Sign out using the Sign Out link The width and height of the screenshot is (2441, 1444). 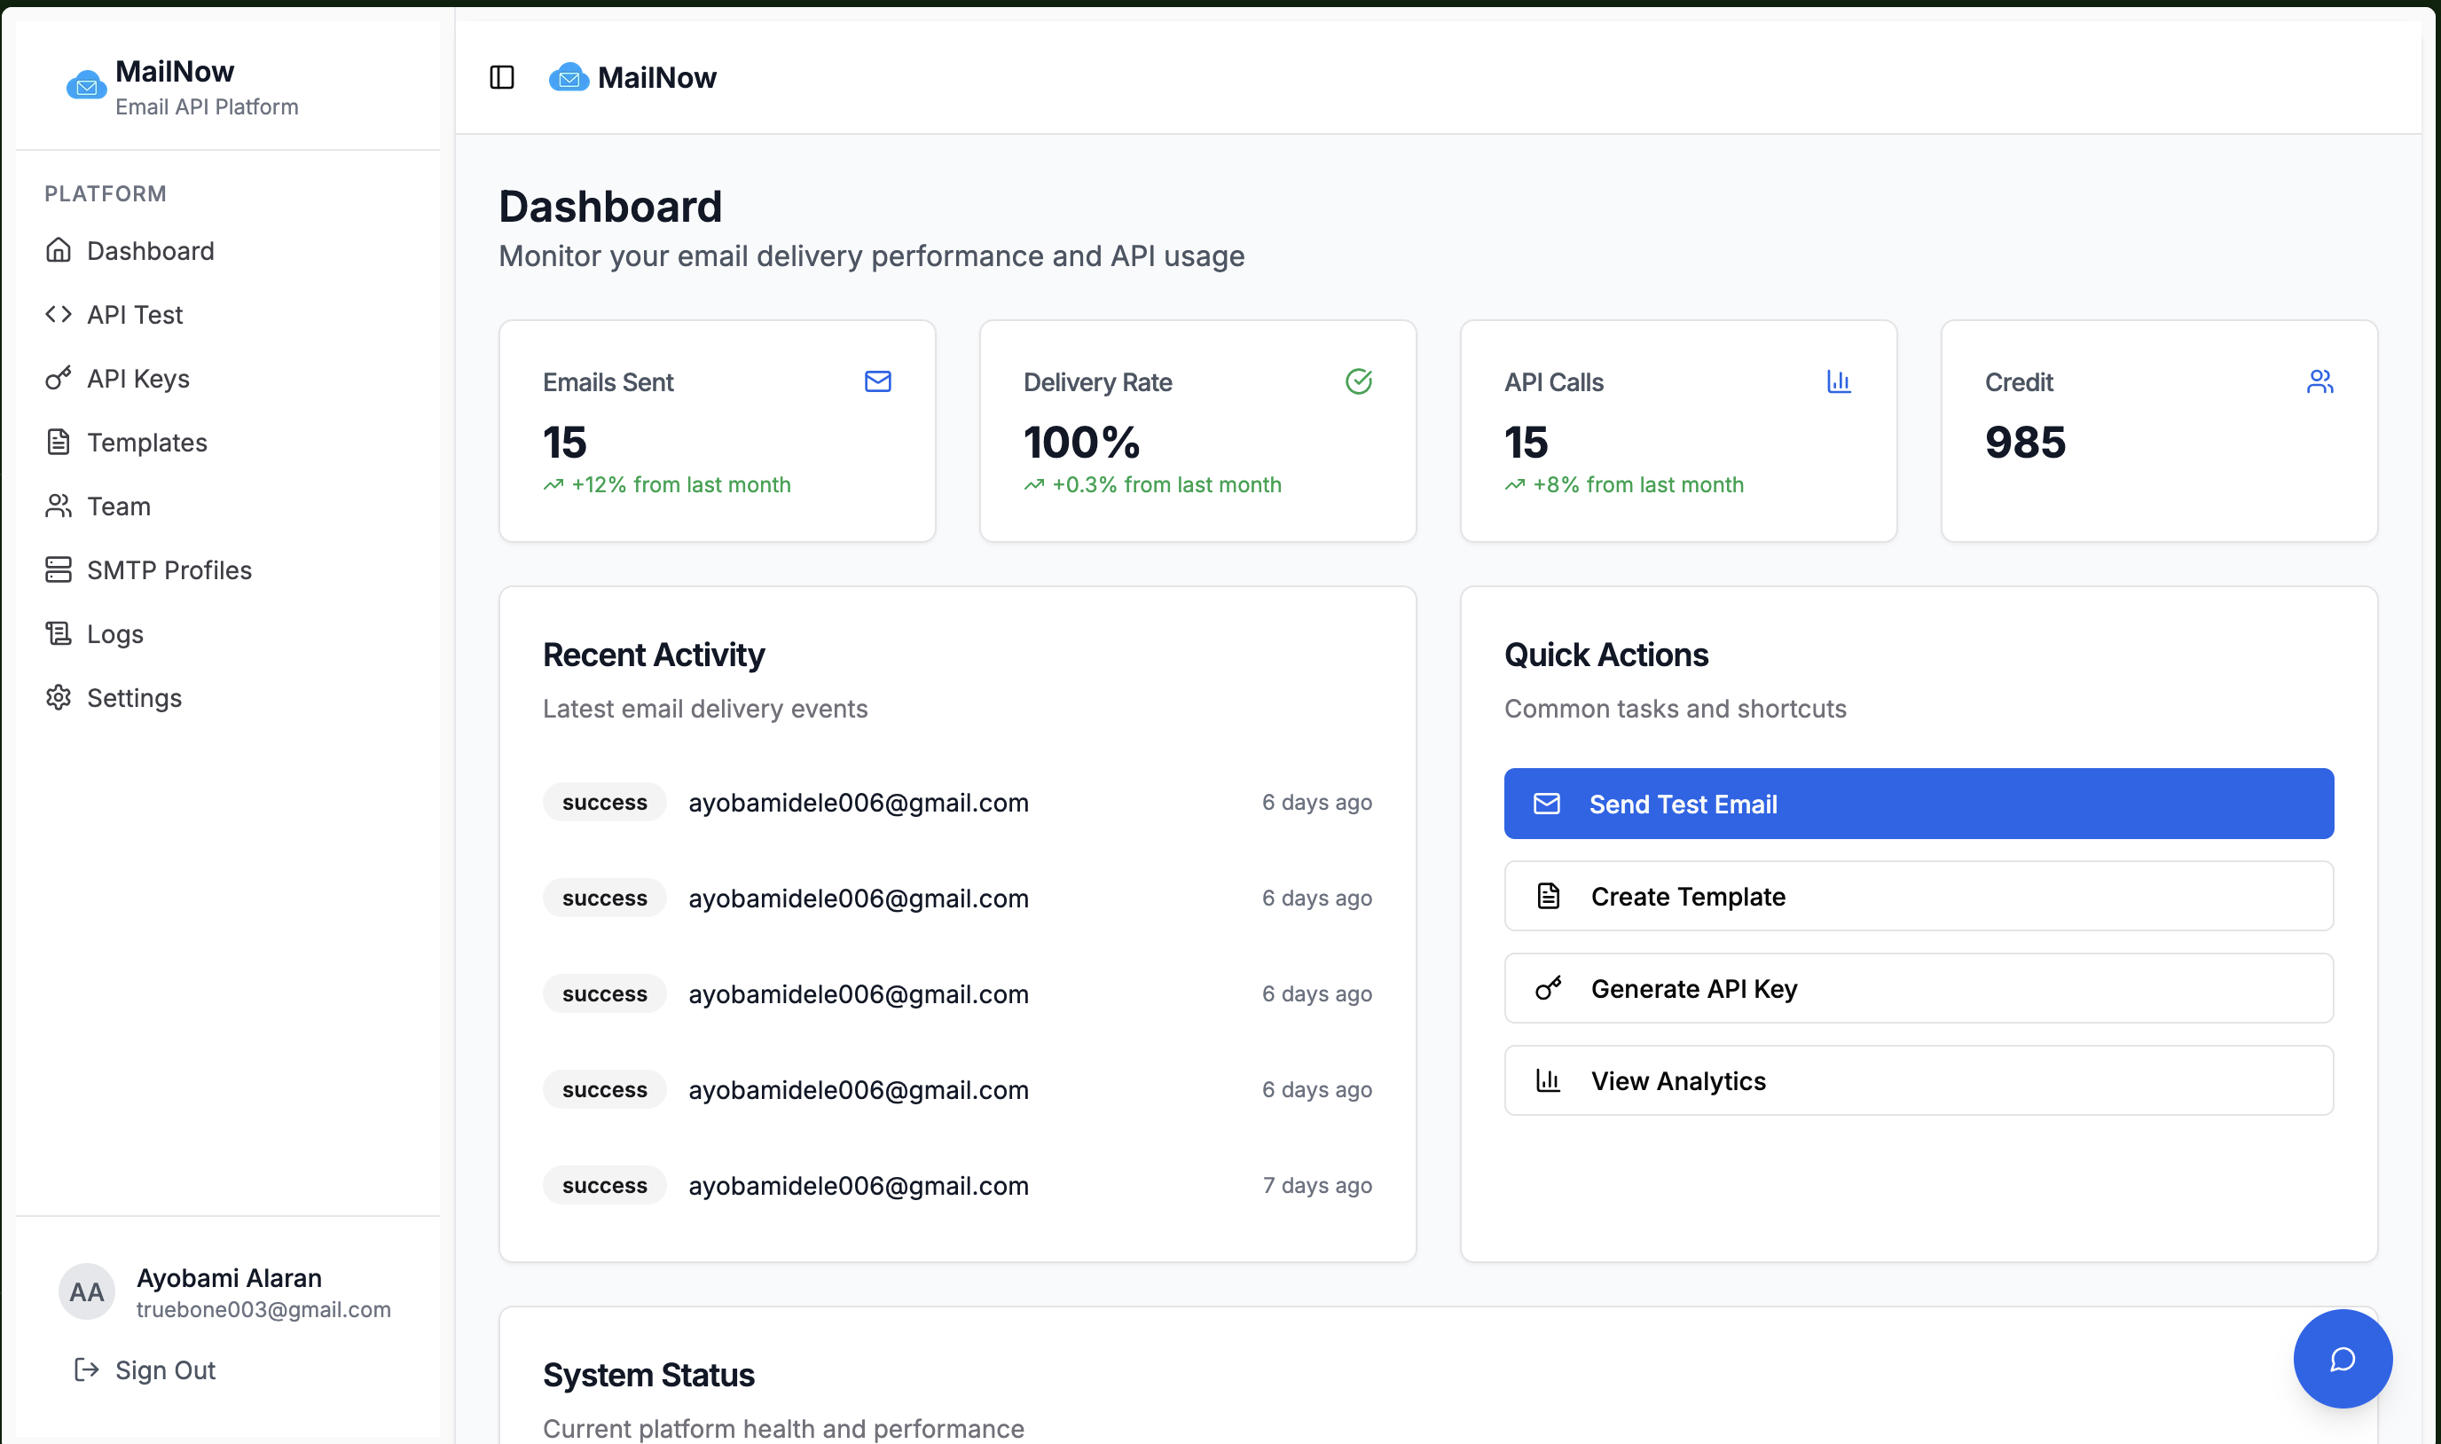pyautogui.click(x=165, y=1370)
